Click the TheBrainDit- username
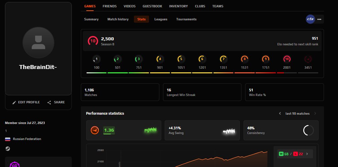 click(x=38, y=67)
